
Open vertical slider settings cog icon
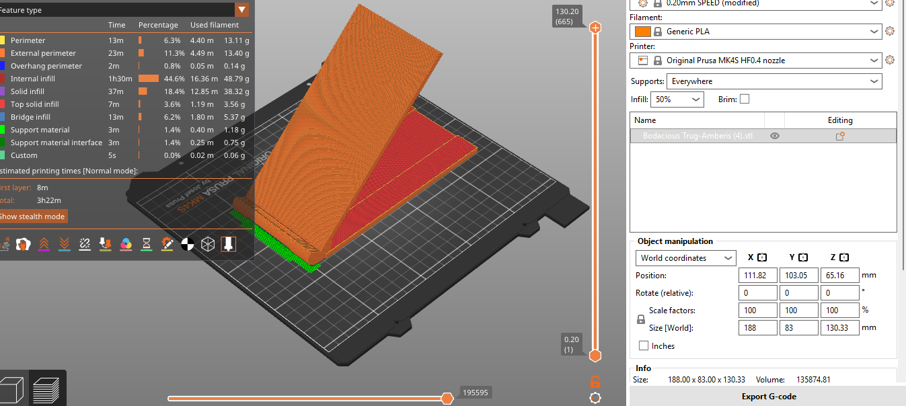tap(595, 398)
